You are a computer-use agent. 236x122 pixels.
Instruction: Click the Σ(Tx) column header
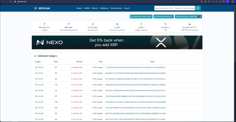pyautogui.click(x=56, y=62)
